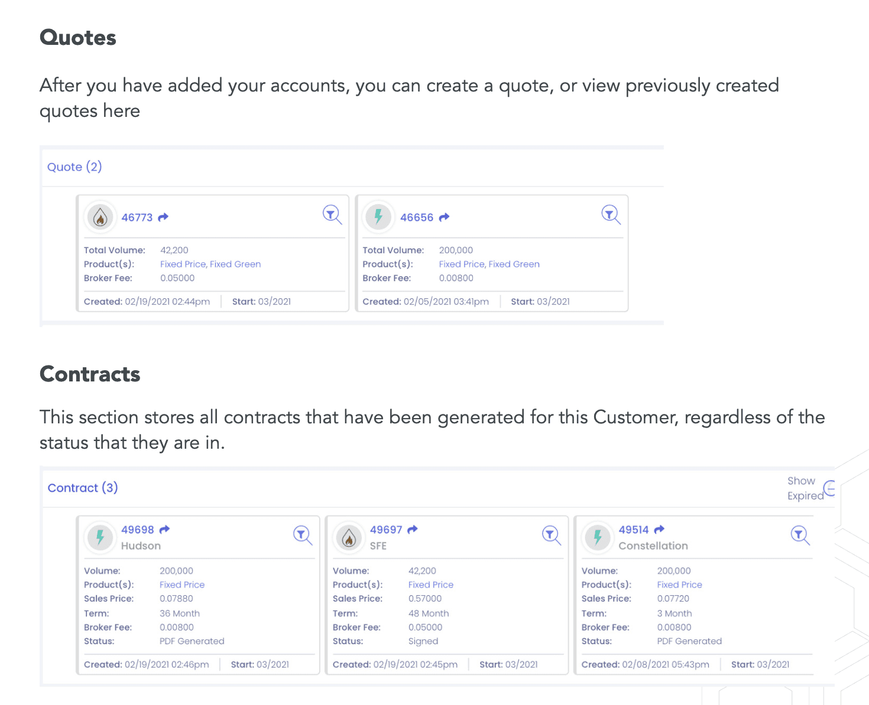Image resolution: width=869 pixels, height=705 pixels.
Task: Click filter search icon on Hudson contract 49698
Action: [303, 536]
